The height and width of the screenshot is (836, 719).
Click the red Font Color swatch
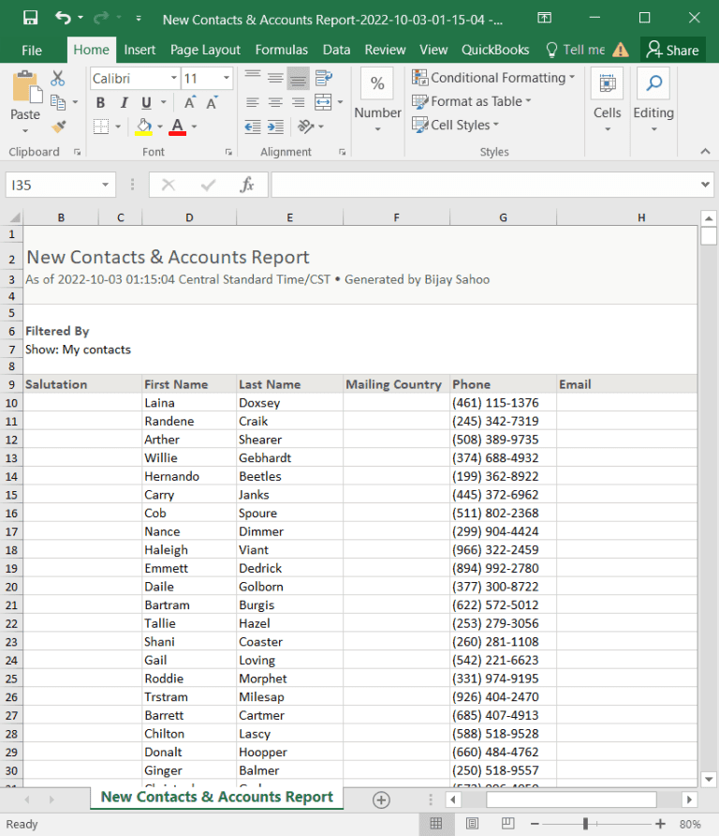(x=177, y=127)
